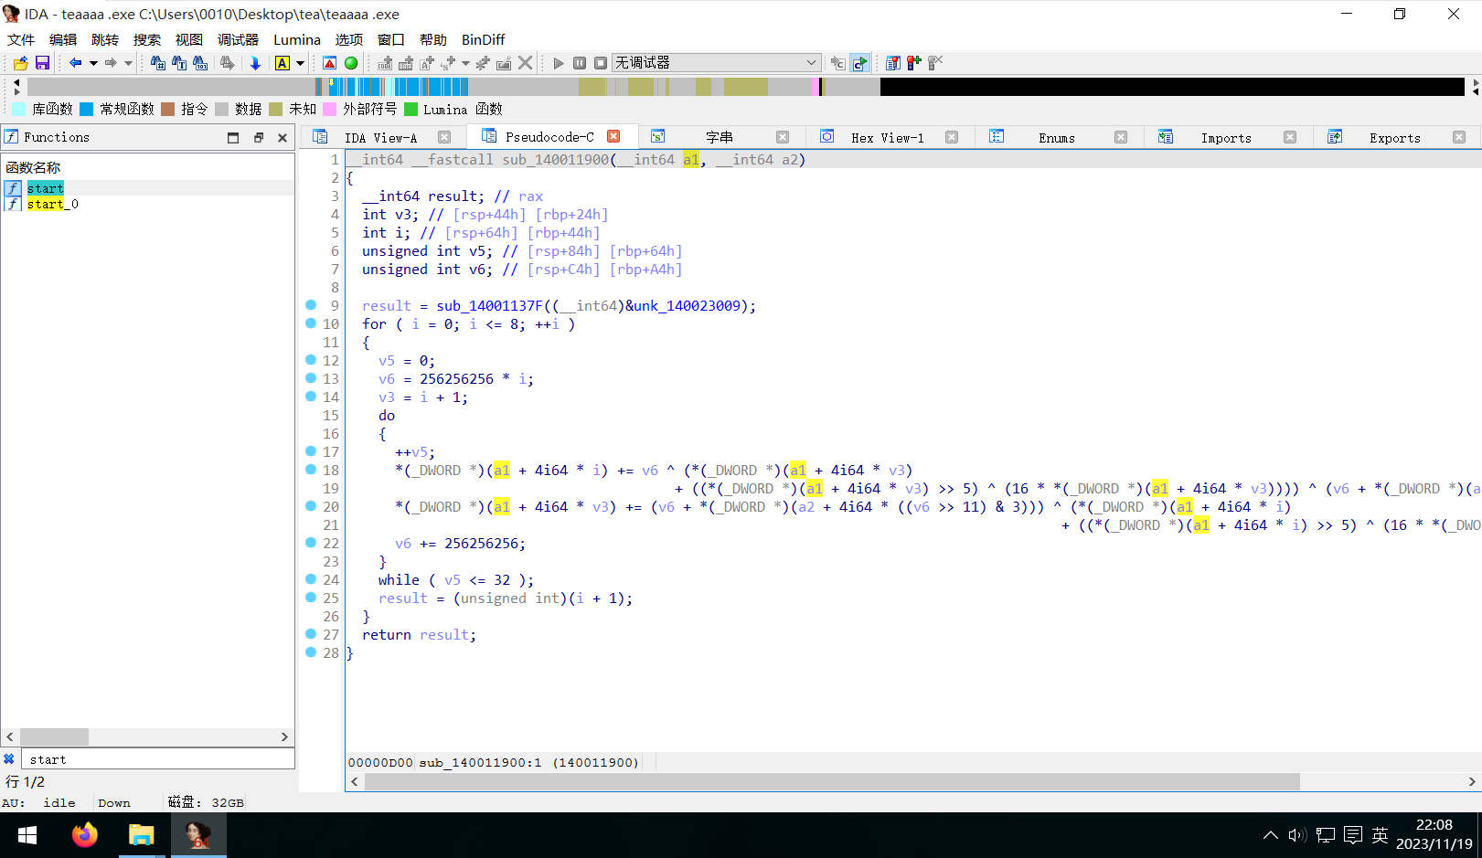Open the 窗口 menu
1482x858 pixels.
coord(391,39)
